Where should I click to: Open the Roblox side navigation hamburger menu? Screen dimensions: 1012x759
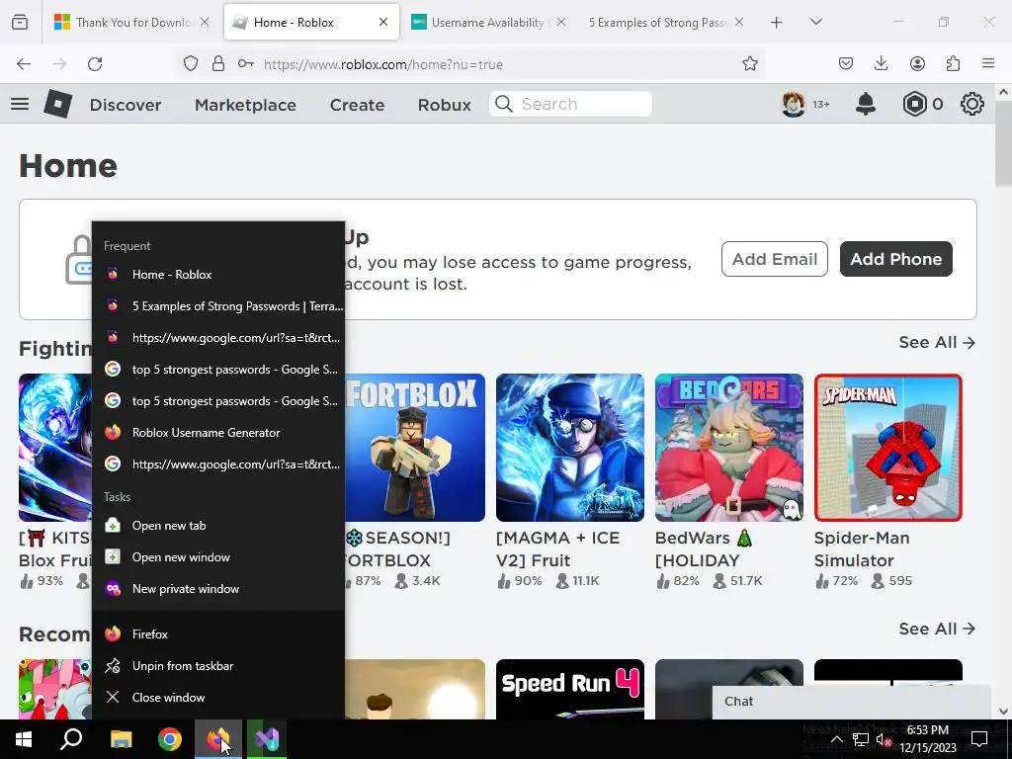(20, 104)
